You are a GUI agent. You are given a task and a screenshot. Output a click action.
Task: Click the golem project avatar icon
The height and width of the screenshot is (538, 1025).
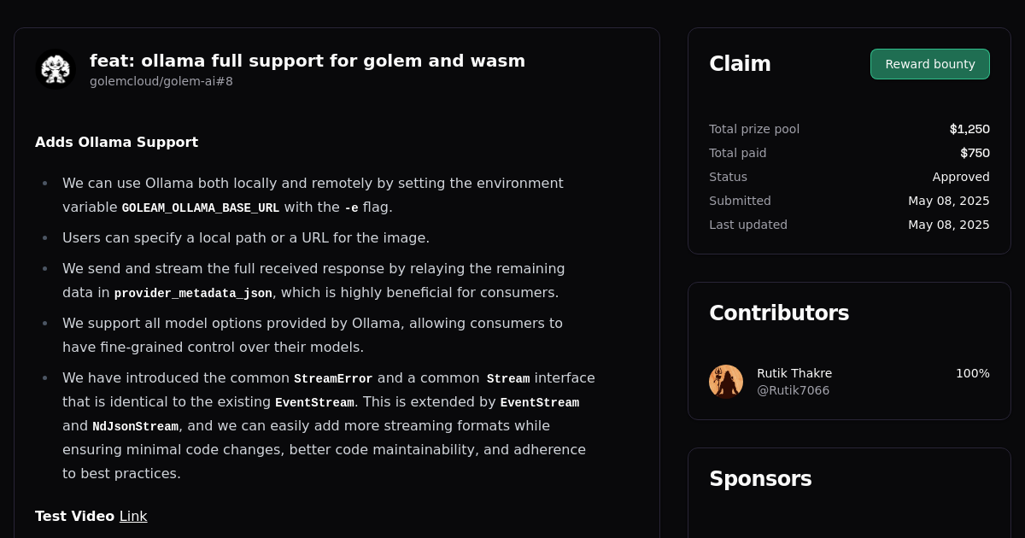point(56,69)
